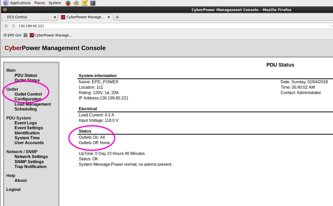This screenshot has width=333, height=206.
Task: Open the Places menu
Action: [40, 3]
